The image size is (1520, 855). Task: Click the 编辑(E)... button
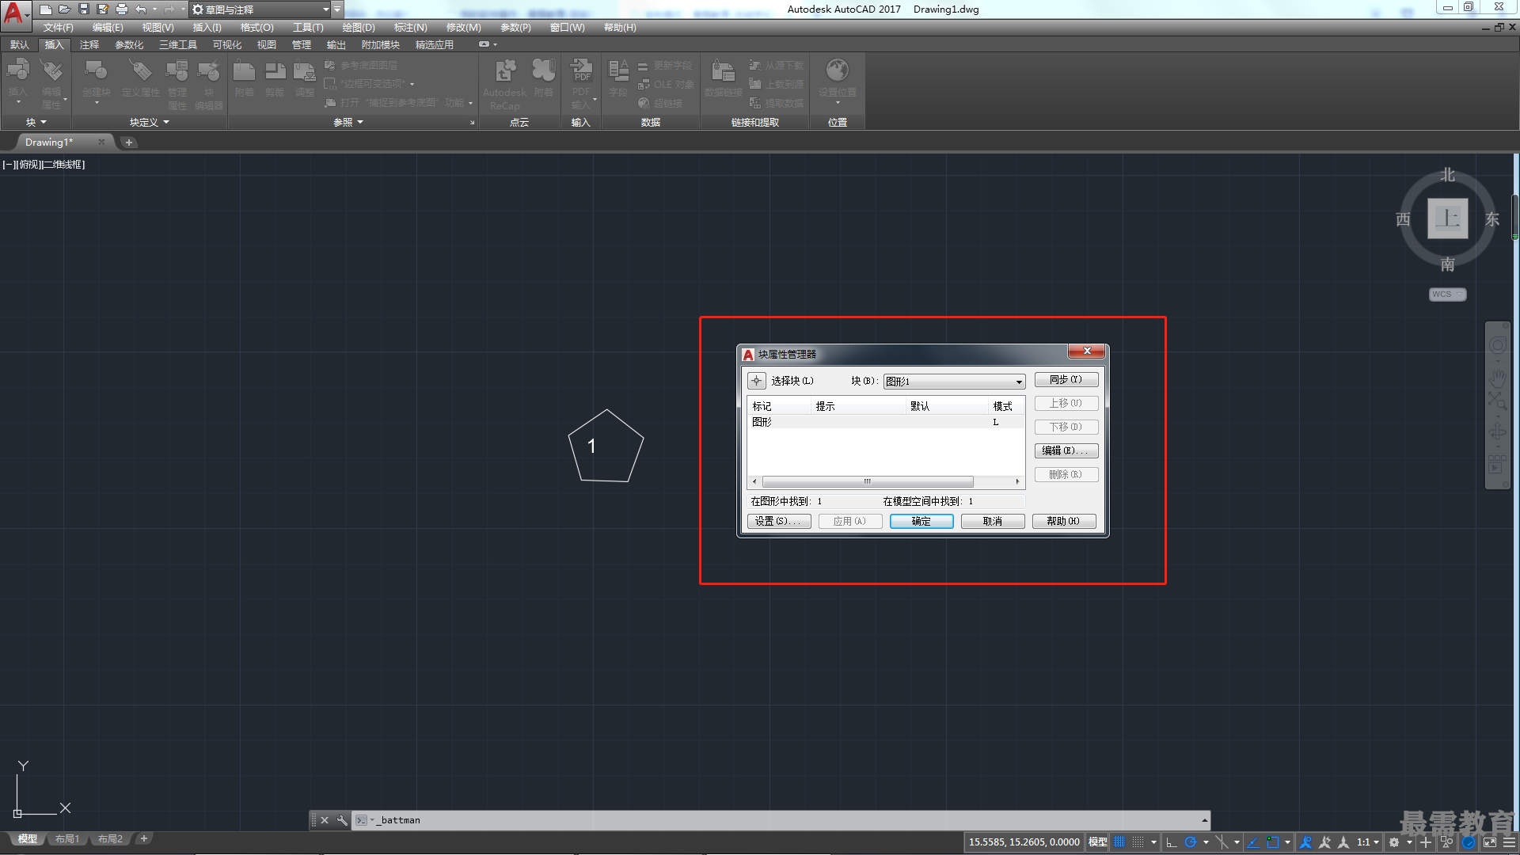(x=1066, y=450)
